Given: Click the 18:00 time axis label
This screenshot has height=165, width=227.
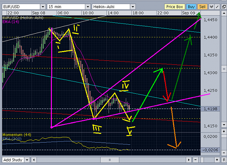Looking at the screenshot, I should coord(138,13).
